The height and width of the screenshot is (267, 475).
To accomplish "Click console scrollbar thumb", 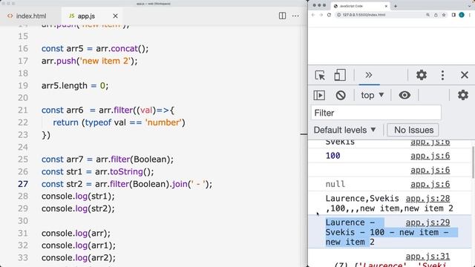I will coord(473,162).
